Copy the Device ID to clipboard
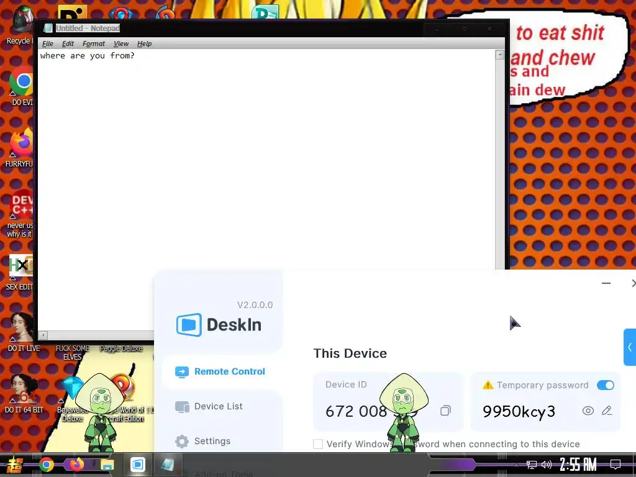Screen dimensions: 636x477 coord(445,411)
